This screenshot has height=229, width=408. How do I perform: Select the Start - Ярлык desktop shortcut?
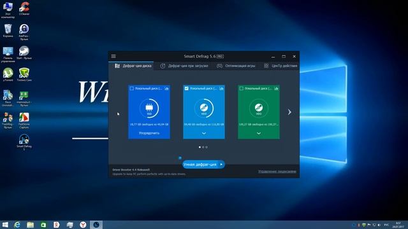24,53
